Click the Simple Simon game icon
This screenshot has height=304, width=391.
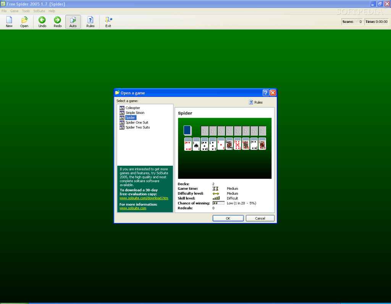click(122, 113)
